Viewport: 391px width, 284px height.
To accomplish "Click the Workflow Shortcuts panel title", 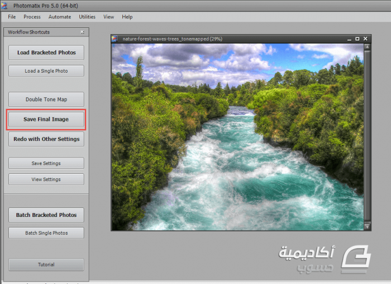I will pyautogui.click(x=28, y=32).
